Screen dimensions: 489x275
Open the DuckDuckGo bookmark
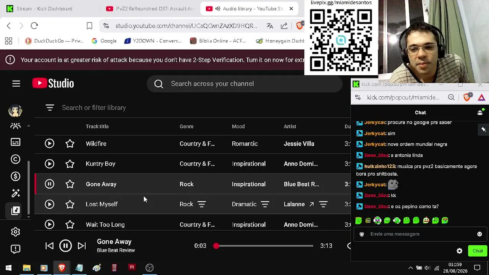pyautogui.click(x=54, y=41)
